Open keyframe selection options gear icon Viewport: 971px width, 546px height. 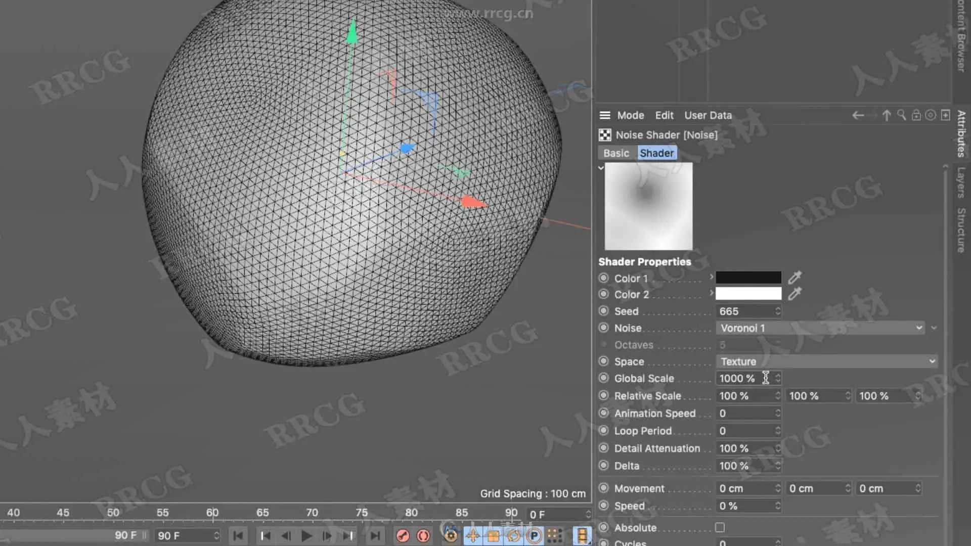pos(451,536)
